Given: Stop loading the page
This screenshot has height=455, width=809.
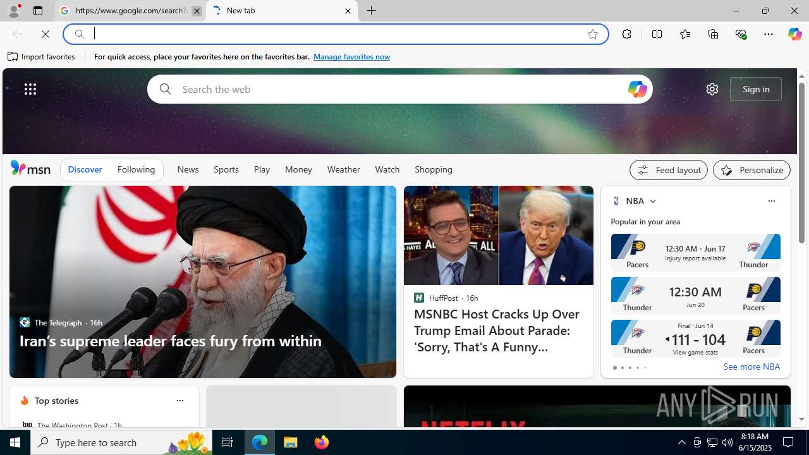Looking at the screenshot, I should click(46, 34).
